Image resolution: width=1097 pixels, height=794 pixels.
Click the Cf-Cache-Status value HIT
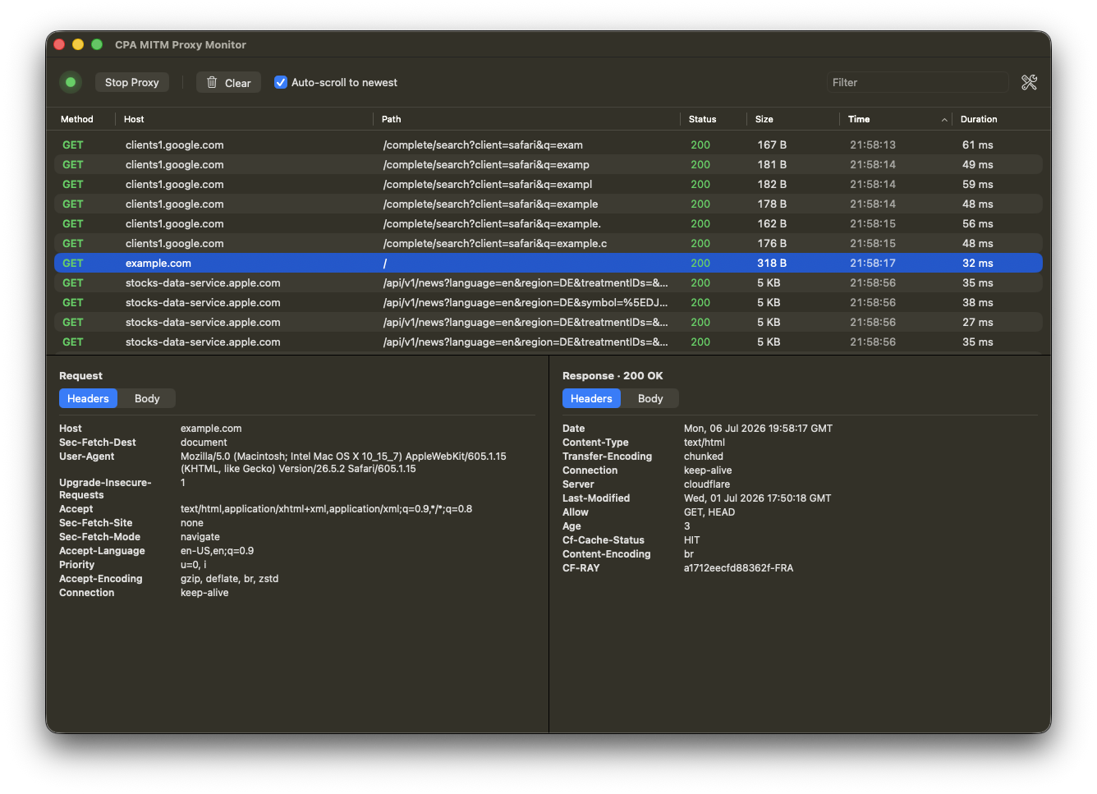click(x=692, y=540)
